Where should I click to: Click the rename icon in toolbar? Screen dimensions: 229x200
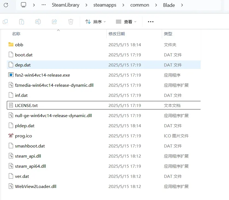pyautogui.click(x=38, y=22)
